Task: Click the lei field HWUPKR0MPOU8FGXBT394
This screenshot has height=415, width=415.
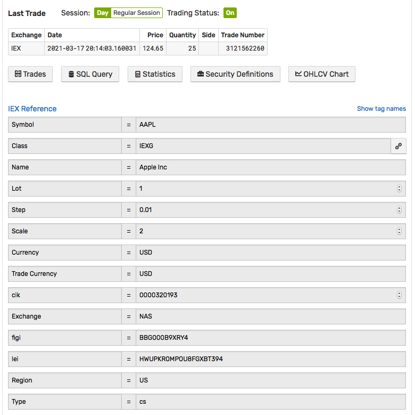Action: click(x=271, y=359)
